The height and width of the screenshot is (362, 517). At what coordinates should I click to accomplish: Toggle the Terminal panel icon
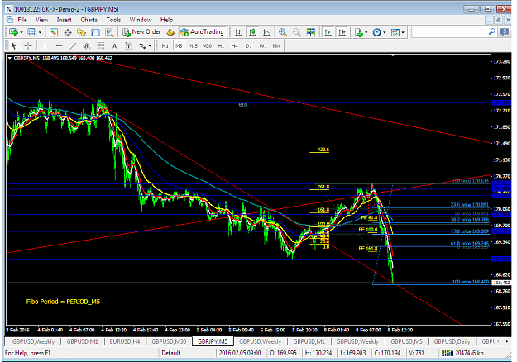(x=96, y=32)
